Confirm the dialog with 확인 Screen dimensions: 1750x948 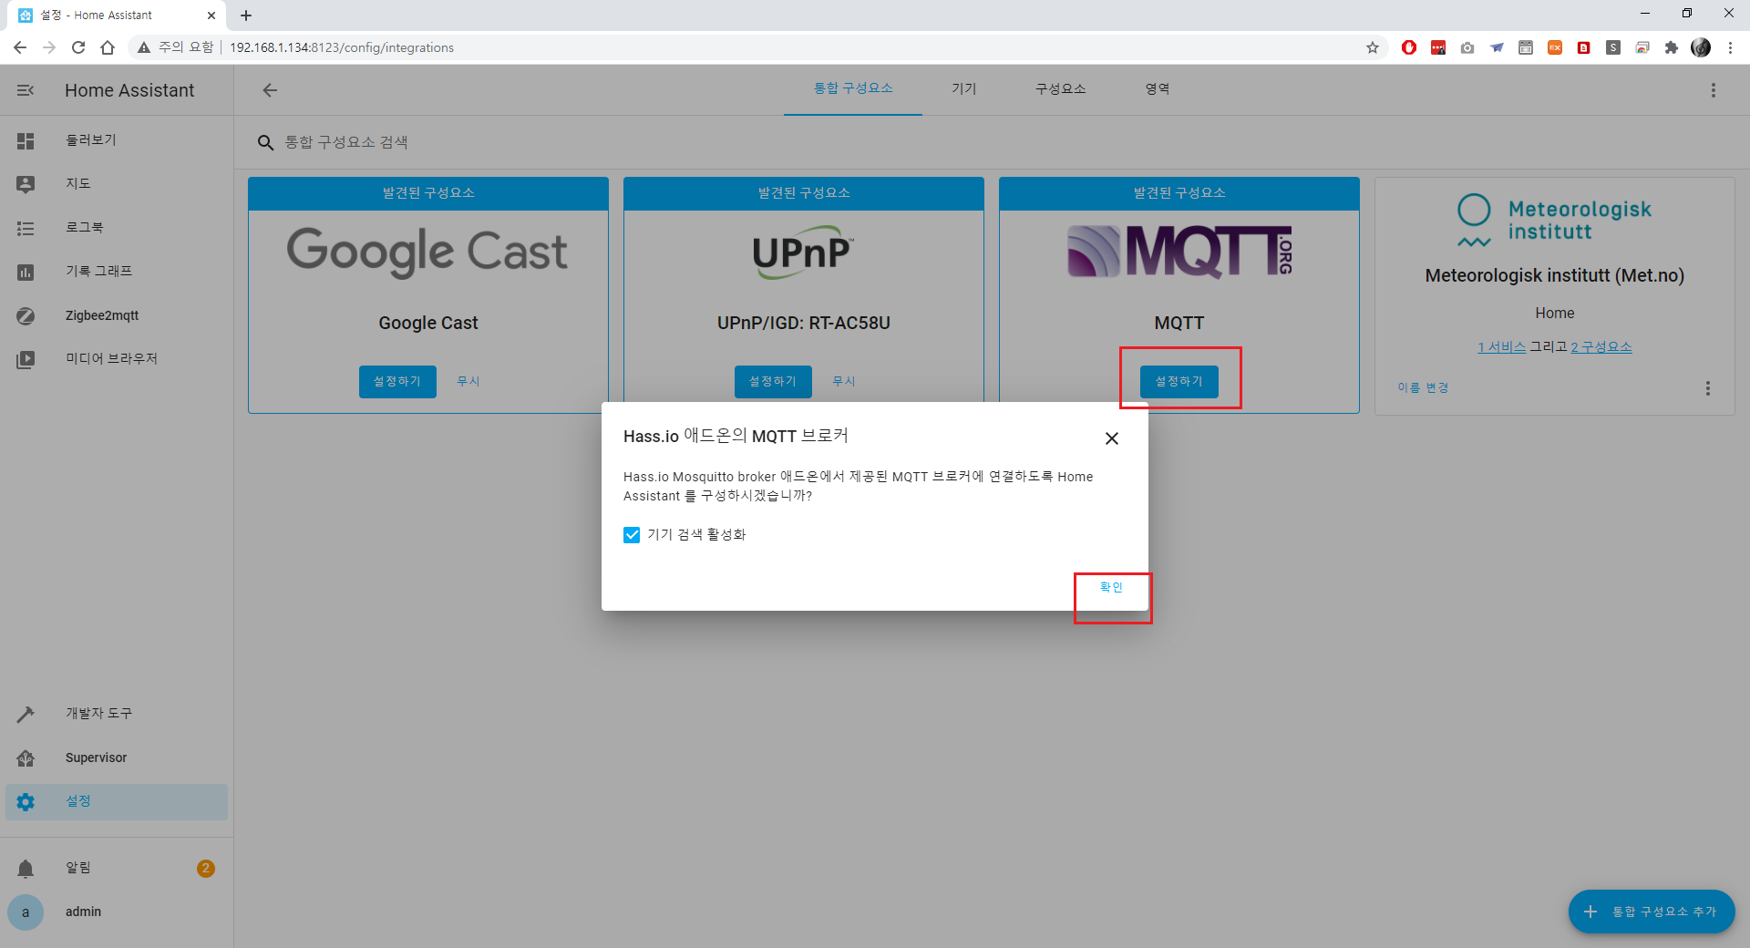point(1111,588)
